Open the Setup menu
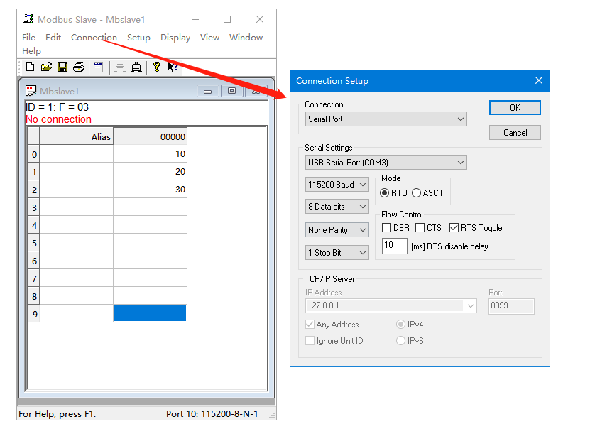The width and height of the screenshot is (590, 429). 138,38
